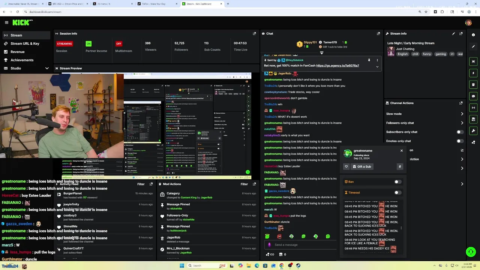Screen dimensions: 480x270
Task: Click the purple microphone icon in message box
Action: [269, 245]
